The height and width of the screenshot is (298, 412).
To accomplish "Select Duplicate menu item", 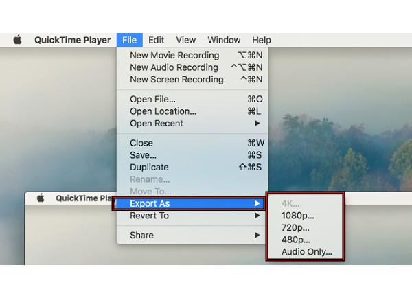I will tap(149, 168).
